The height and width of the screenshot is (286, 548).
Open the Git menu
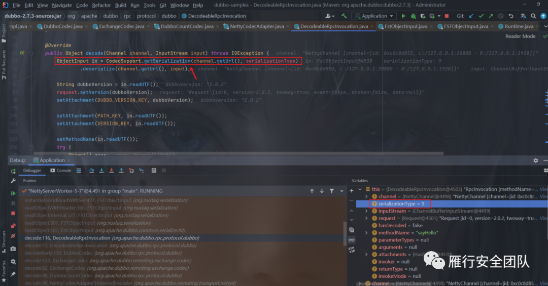(x=163, y=5)
